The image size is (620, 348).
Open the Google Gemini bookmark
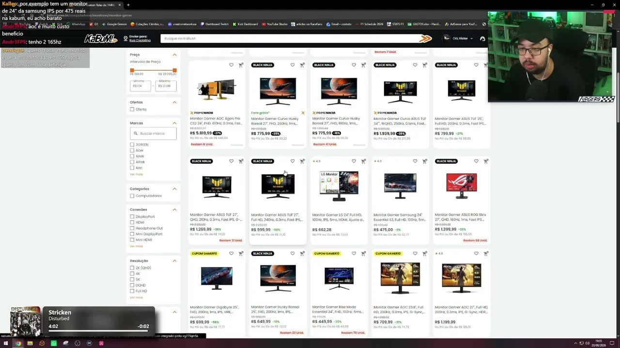[114, 24]
